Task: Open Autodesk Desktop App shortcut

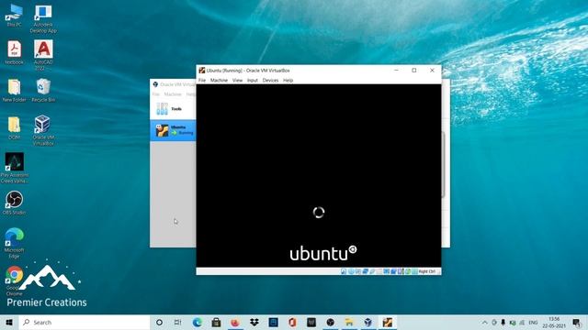Action: [x=43, y=18]
